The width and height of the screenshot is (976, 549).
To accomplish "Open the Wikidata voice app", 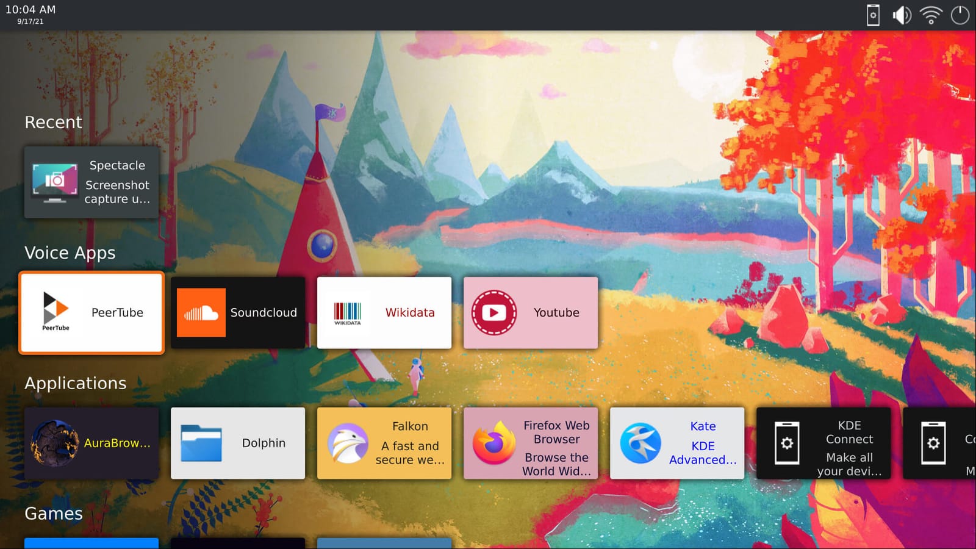I will [384, 313].
